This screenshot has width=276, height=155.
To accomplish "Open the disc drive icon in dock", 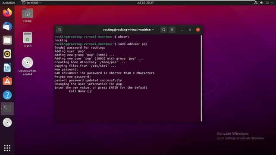I will point(7,122).
